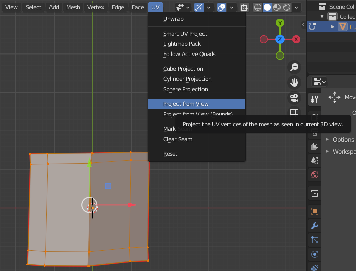Click the red X axis on gizmo

coord(296,39)
